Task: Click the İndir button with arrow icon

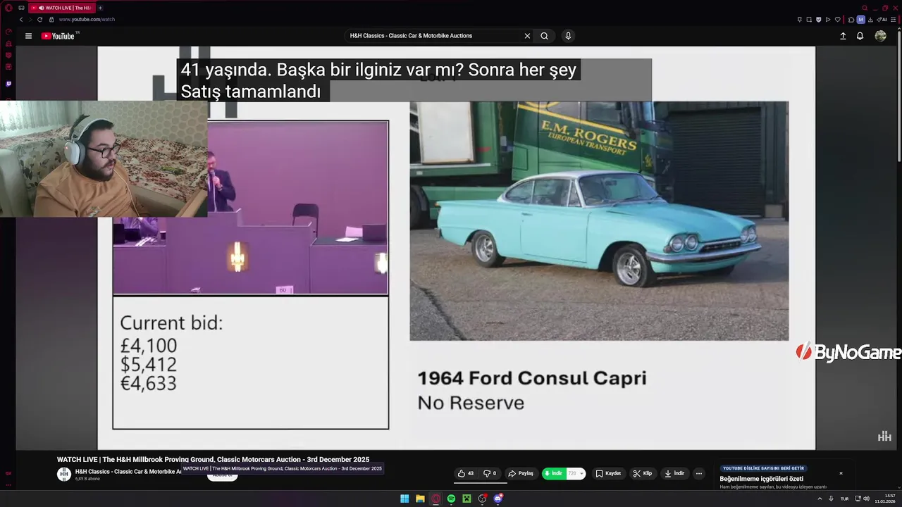Action: 674,473
